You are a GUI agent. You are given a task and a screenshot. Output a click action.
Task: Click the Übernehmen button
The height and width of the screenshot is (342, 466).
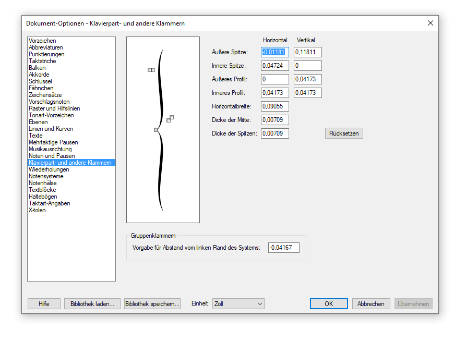point(413,304)
